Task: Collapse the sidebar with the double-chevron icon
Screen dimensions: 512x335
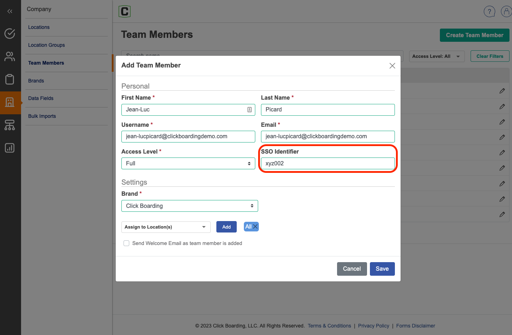Action: [10, 11]
